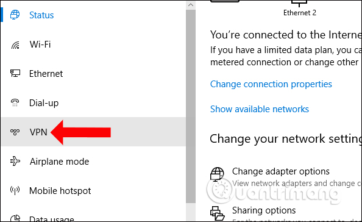This screenshot has height=222, width=362.
Task: Click the Mobile hotspot antenna icon
Action: point(15,190)
